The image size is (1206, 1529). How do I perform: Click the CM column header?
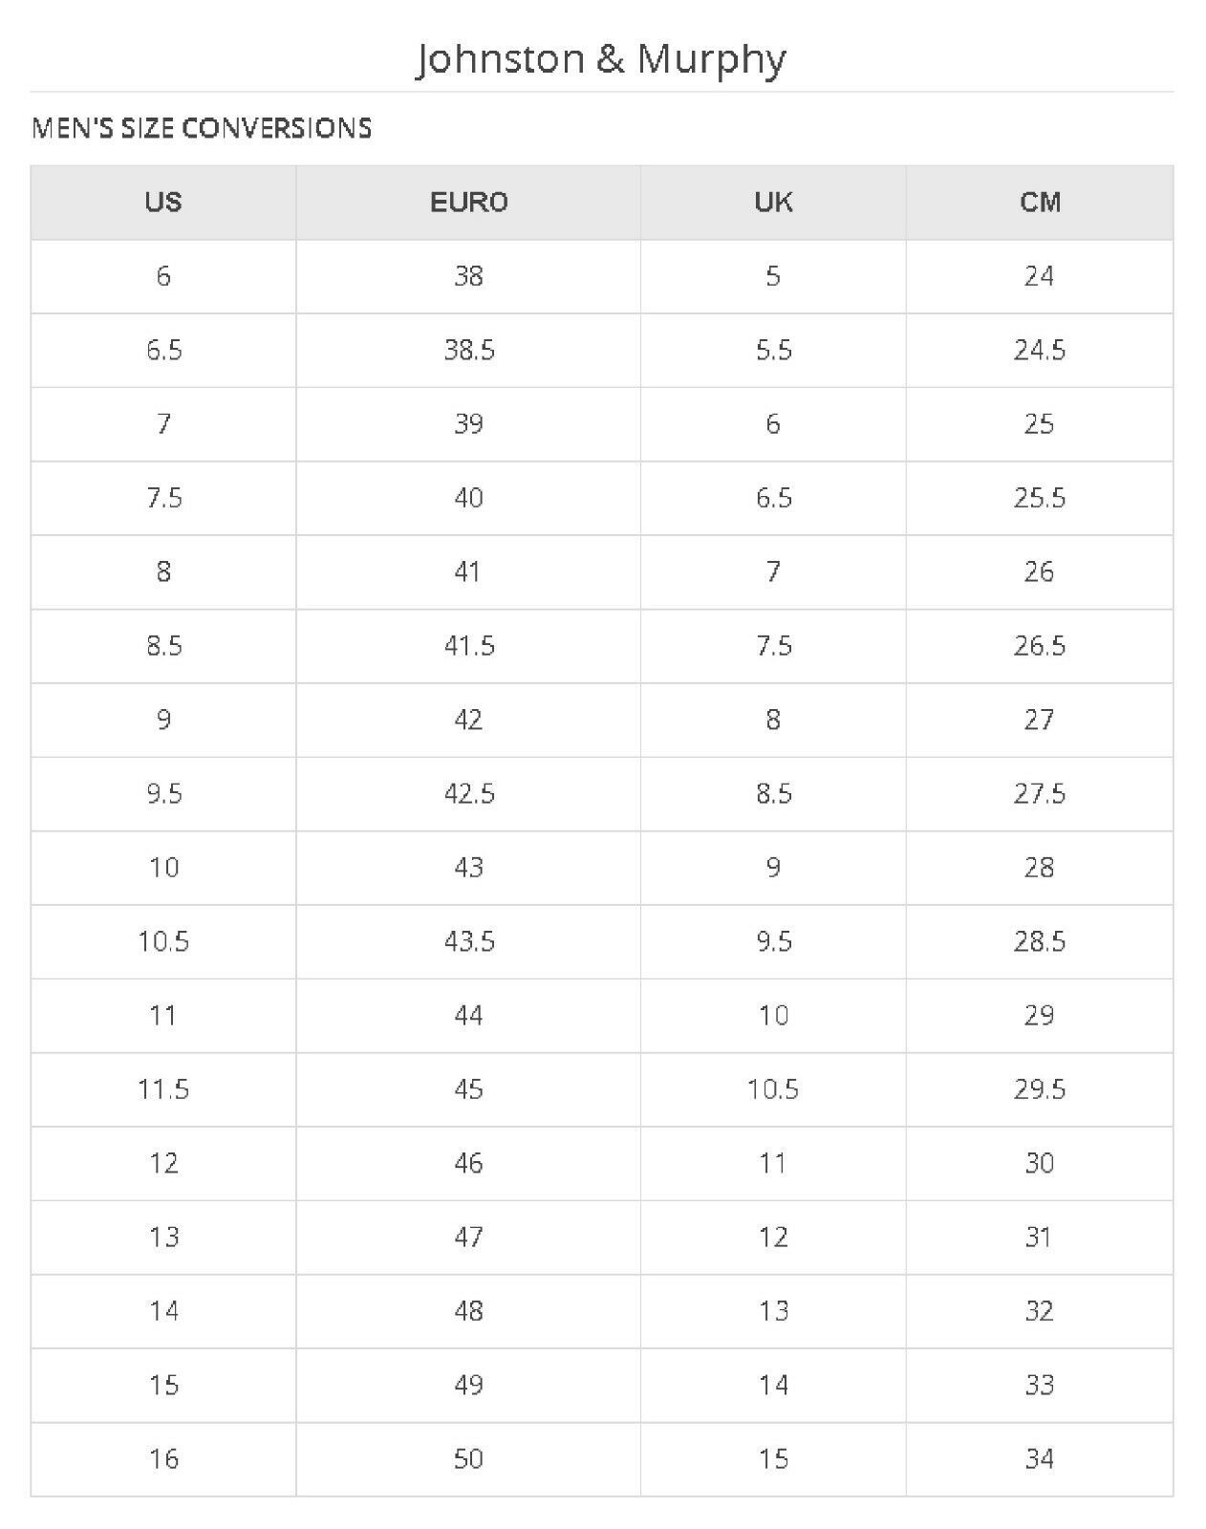(1040, 202)
